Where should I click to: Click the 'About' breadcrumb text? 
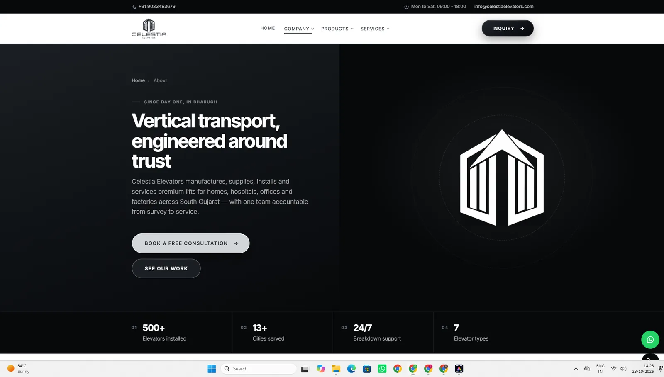[x=160, y=80]
